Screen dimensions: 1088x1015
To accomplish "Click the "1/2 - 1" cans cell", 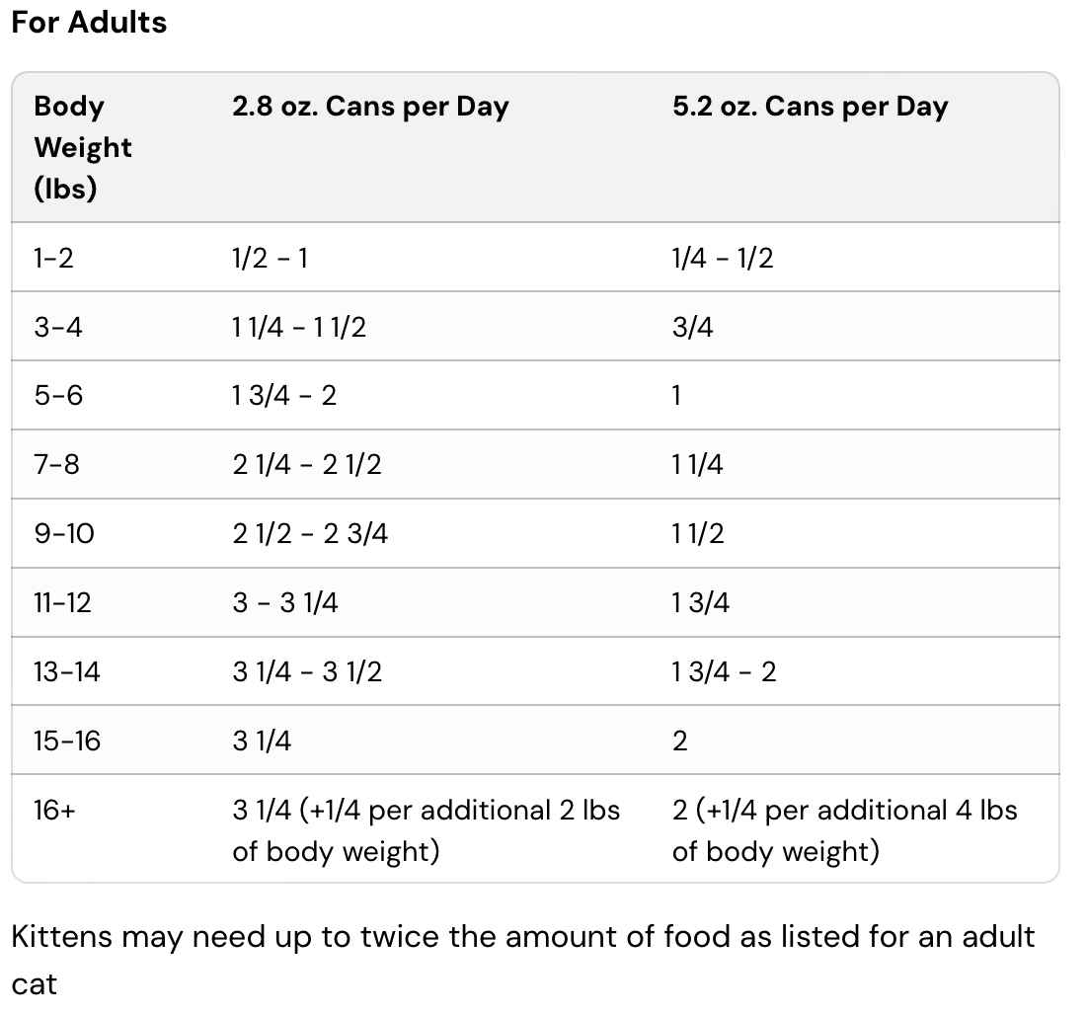I will 270,258.
